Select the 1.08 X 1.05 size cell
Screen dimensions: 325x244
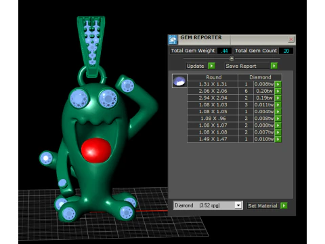point(213,112)
